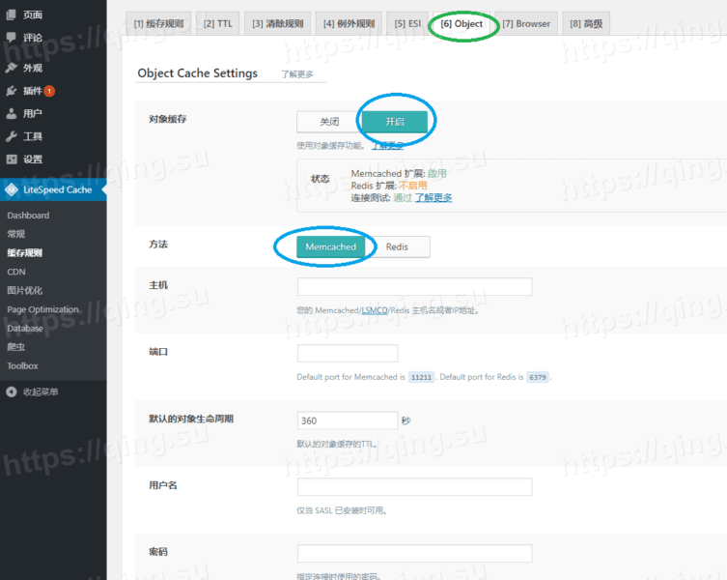
Task: Open the 外观 sidebar menu label
Action: pos(33,68)
